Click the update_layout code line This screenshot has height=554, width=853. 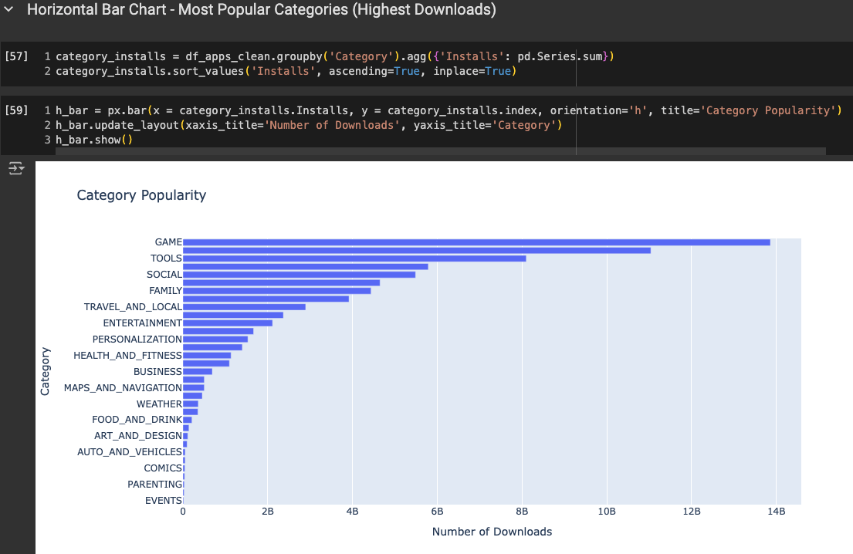click(309, 125)
